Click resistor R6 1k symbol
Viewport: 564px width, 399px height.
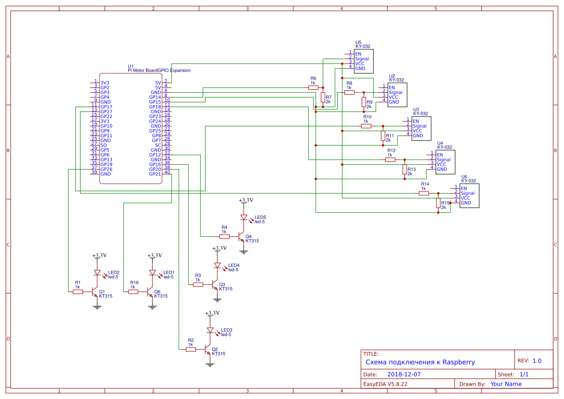(x=313, y=87)
